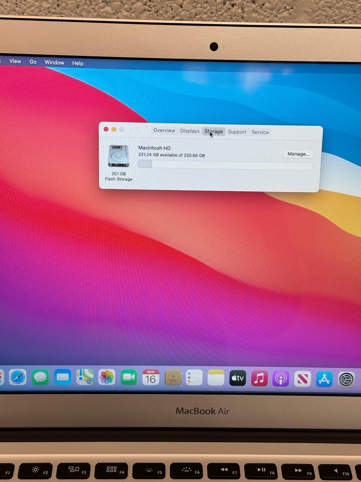Launch News app from Dock
Screen dimensions: 361x482
coord(303,379)
